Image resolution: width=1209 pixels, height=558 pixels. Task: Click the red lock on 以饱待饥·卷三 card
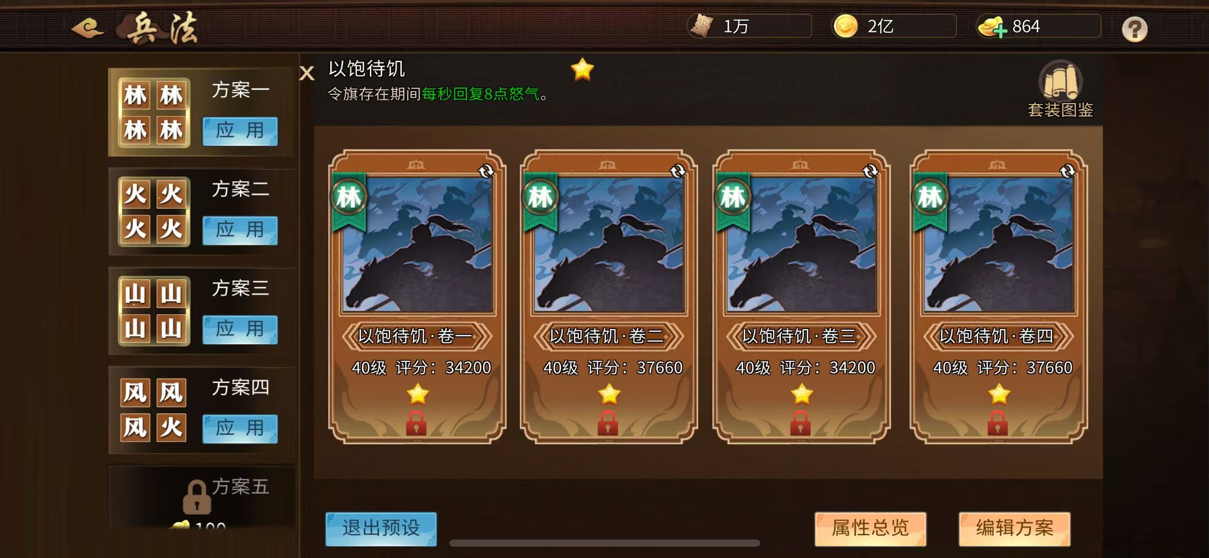tap(800, 423)
